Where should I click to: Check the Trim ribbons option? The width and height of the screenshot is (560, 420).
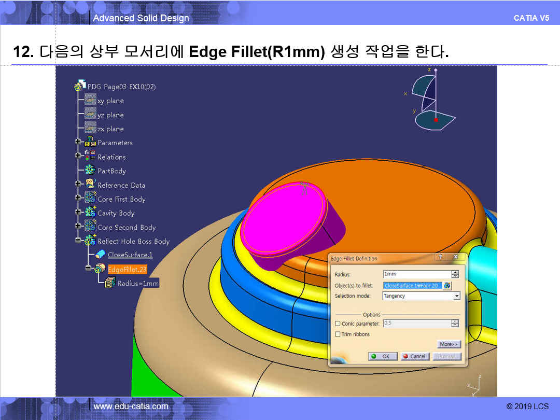[338, 334]
